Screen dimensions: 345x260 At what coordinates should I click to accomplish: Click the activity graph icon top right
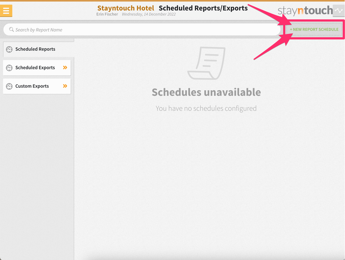tap(339, 11)
